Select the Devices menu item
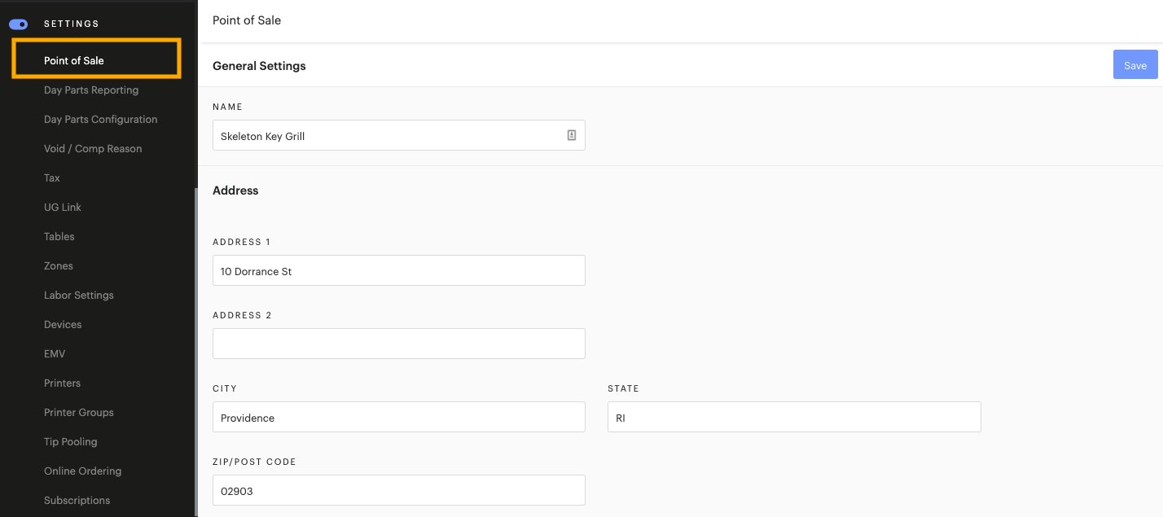The width and height of the screenshot is (1163, 517). tap(63, 325)
